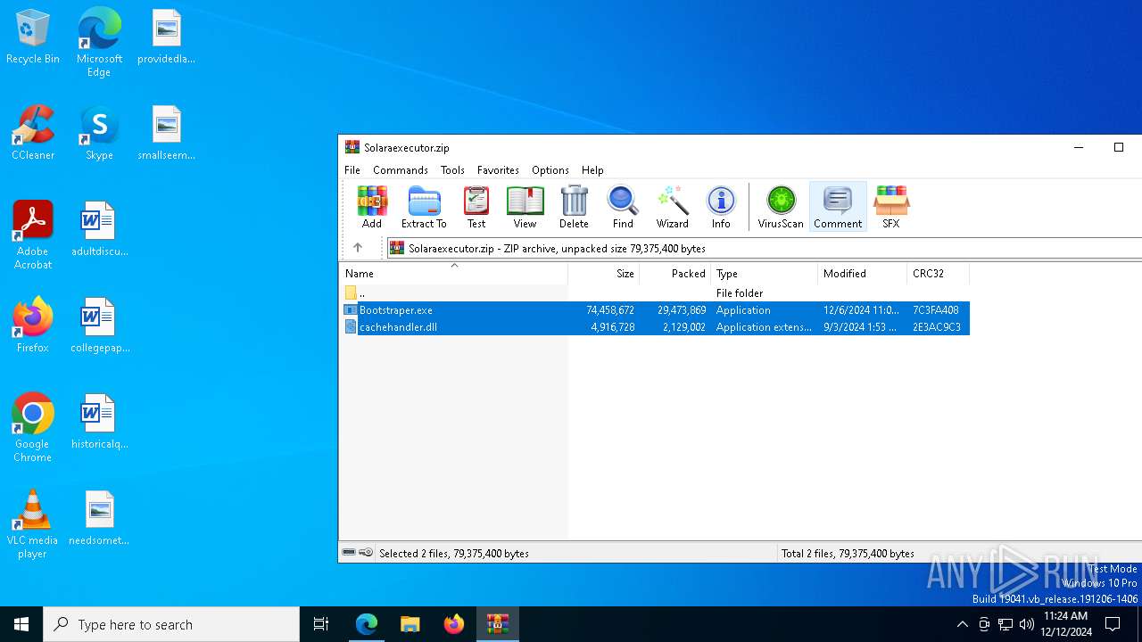Viewport: 1142px width, 642px height.
Task: Open the Tools menu
Action: pos(452,169)
